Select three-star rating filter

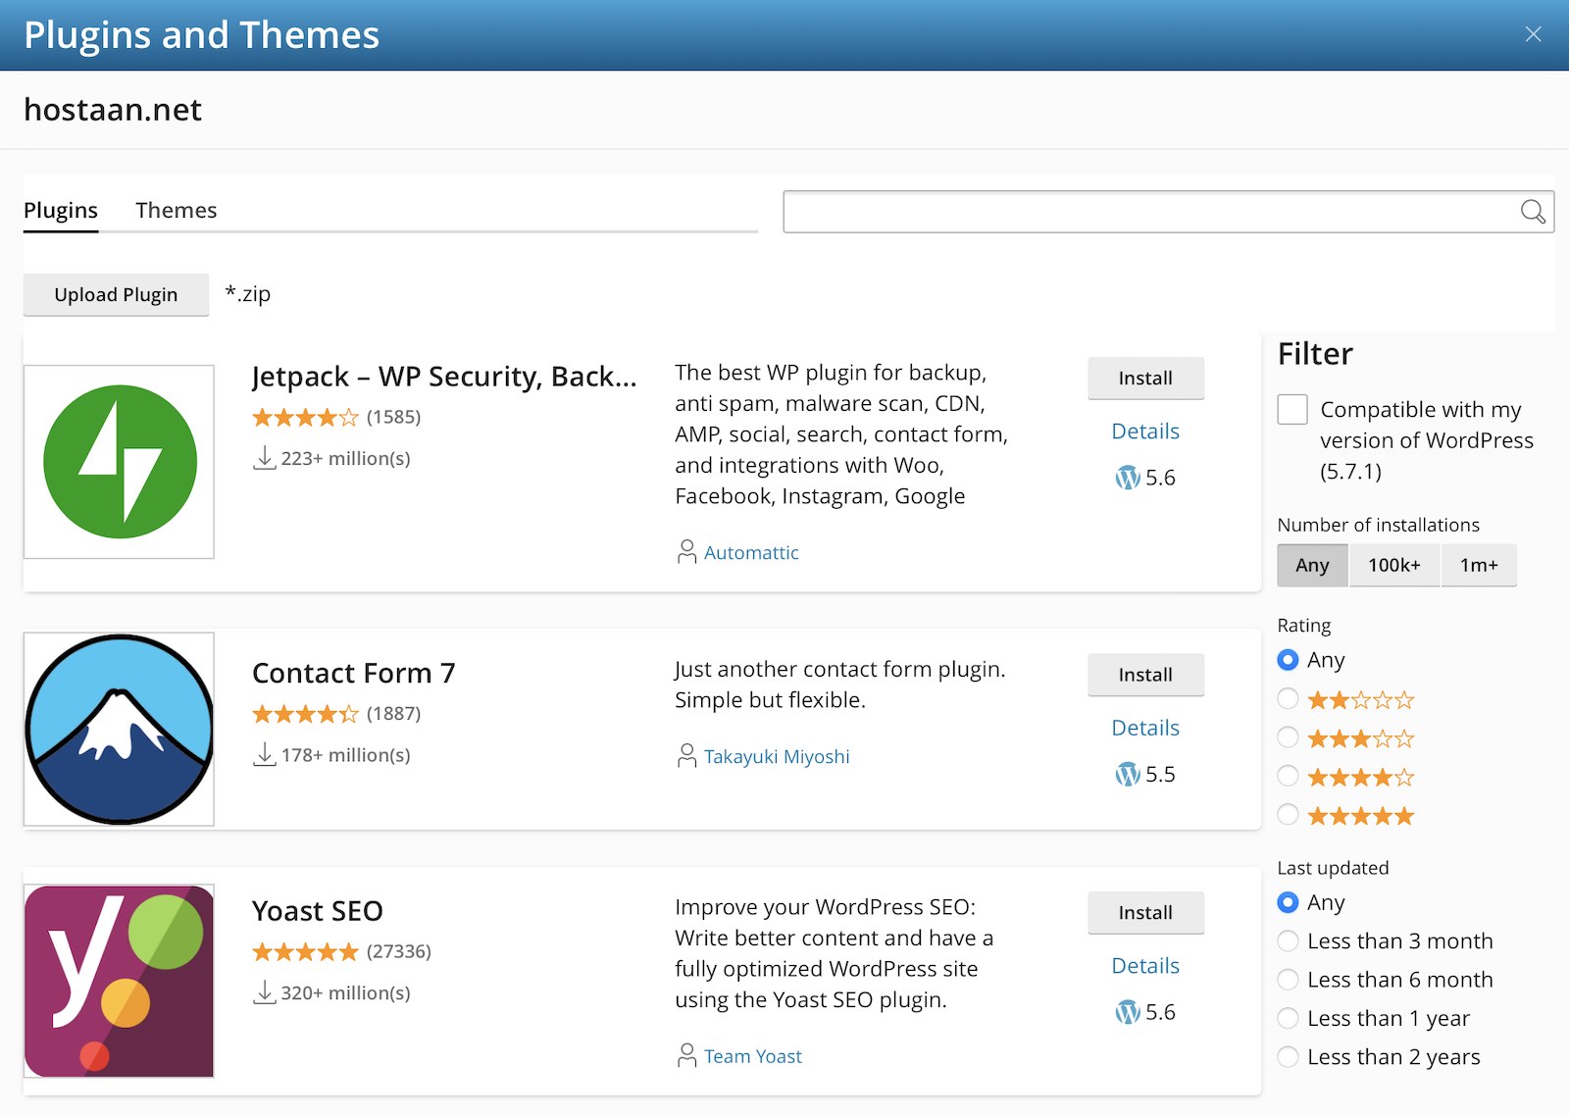pyautogui.click(x=1288, y=737)
